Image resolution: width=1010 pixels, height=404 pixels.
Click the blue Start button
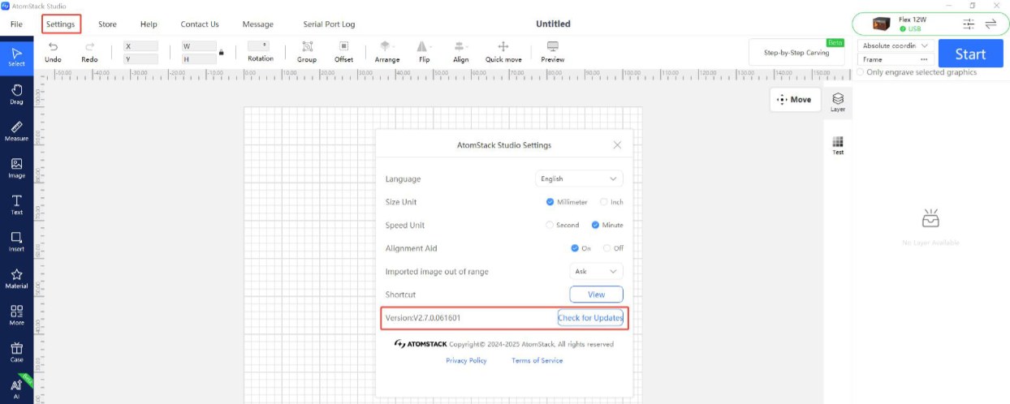[970, 54]
